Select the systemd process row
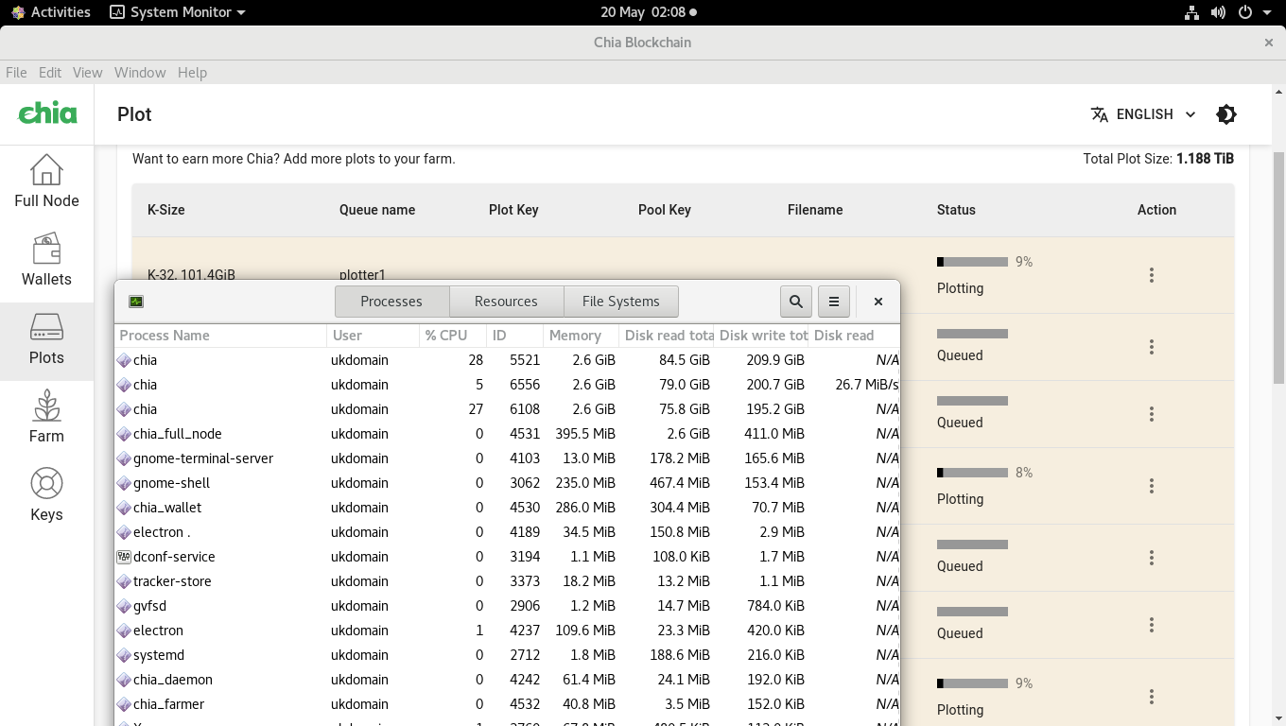 [x=508, y=655]
